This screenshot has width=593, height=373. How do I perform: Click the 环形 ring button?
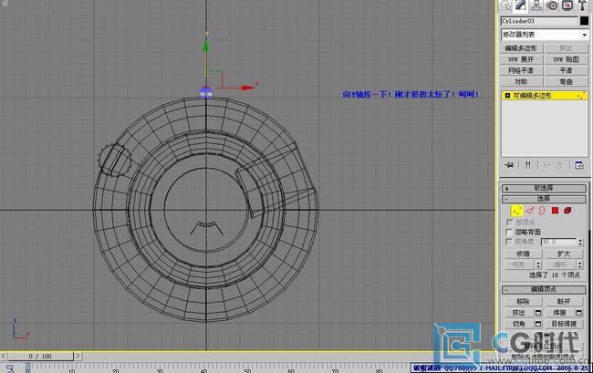coord(519,264)
